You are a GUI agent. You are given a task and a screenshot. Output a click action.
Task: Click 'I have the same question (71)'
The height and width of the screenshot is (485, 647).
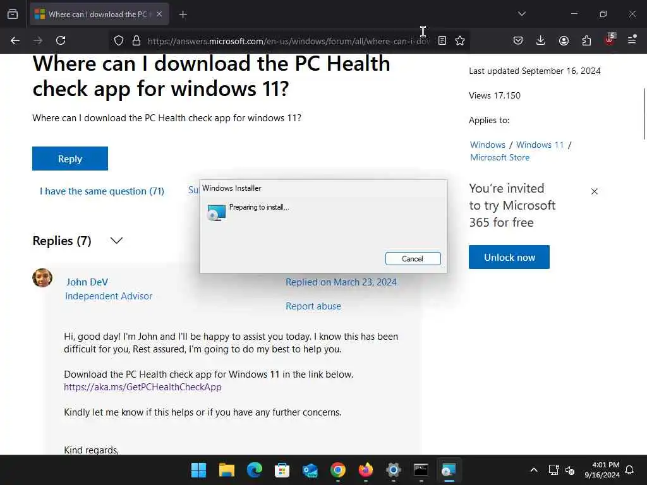coord(102,191)
